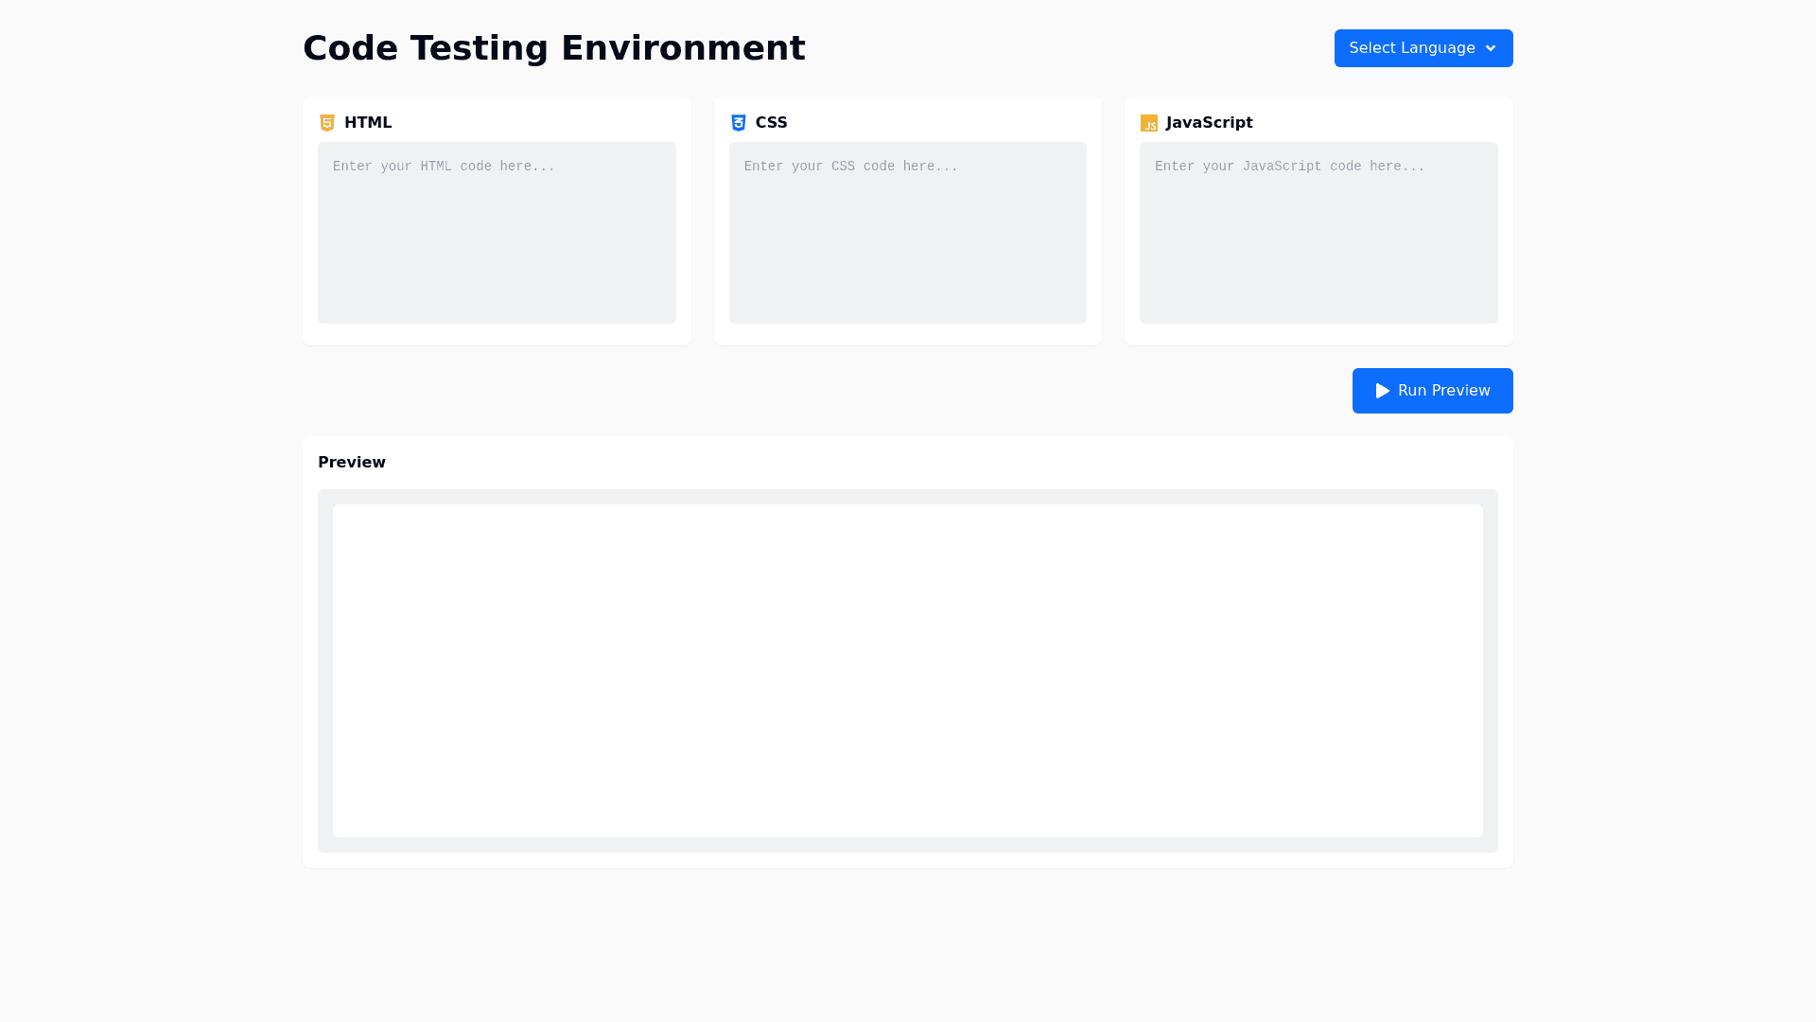
Task: Click the play triangle in Run Preview
Action: [x=1383, y=391]
